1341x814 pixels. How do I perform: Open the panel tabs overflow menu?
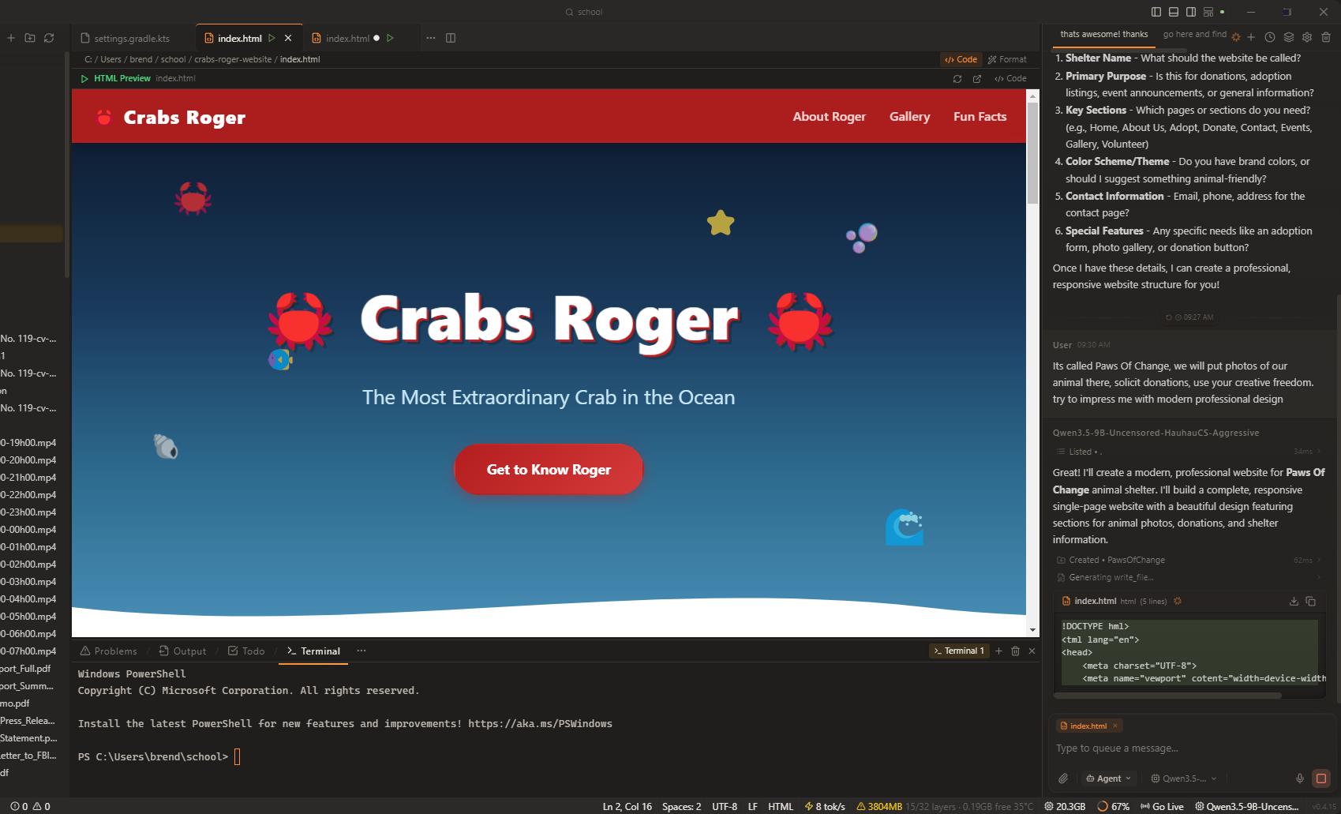click(x=361, y=651)
